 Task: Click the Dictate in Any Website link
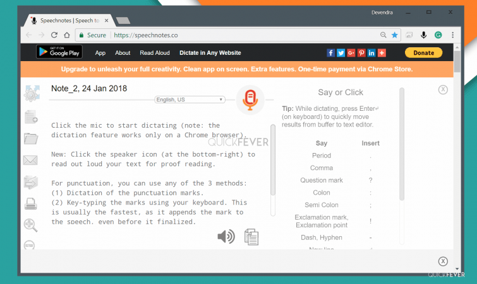pos(210,53)
